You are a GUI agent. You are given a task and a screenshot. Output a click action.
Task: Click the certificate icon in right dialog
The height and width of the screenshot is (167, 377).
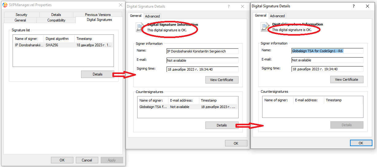click(x=265, y=27)
